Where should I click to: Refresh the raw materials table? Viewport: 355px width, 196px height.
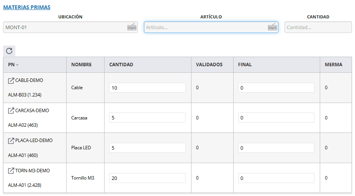[9, 51]
